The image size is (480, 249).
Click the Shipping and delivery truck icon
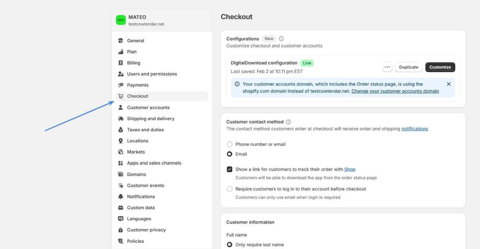tap(121, 119)
